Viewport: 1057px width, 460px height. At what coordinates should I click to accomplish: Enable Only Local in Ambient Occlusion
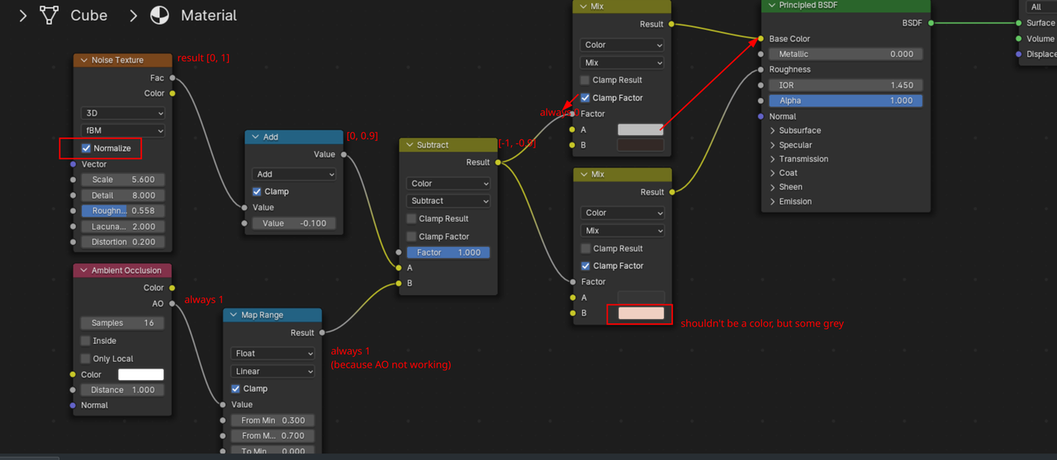(x=86, y=359)
